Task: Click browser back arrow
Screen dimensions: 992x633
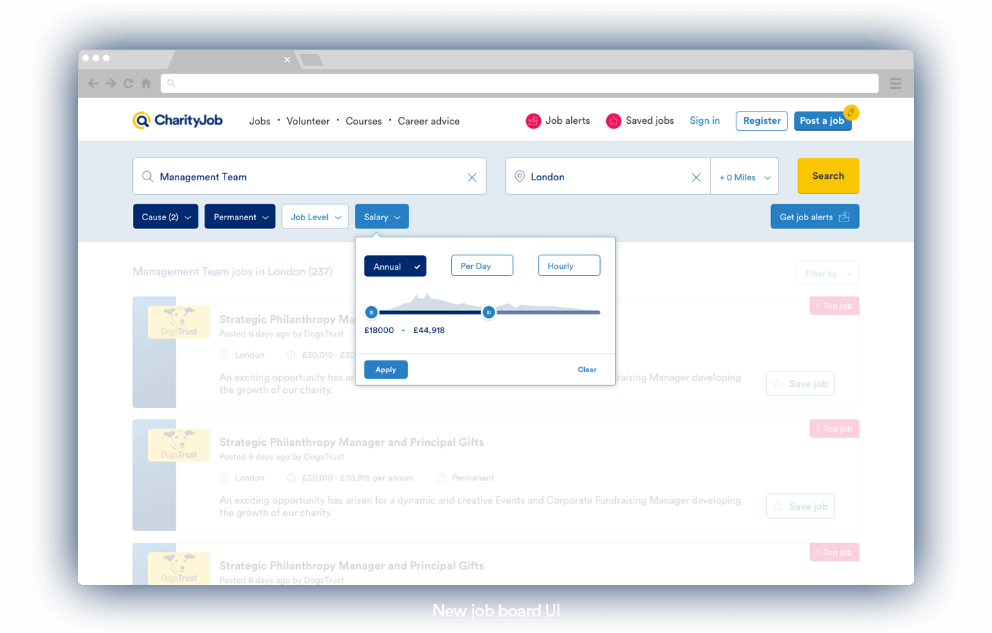Action: click(x=93, y=83)
